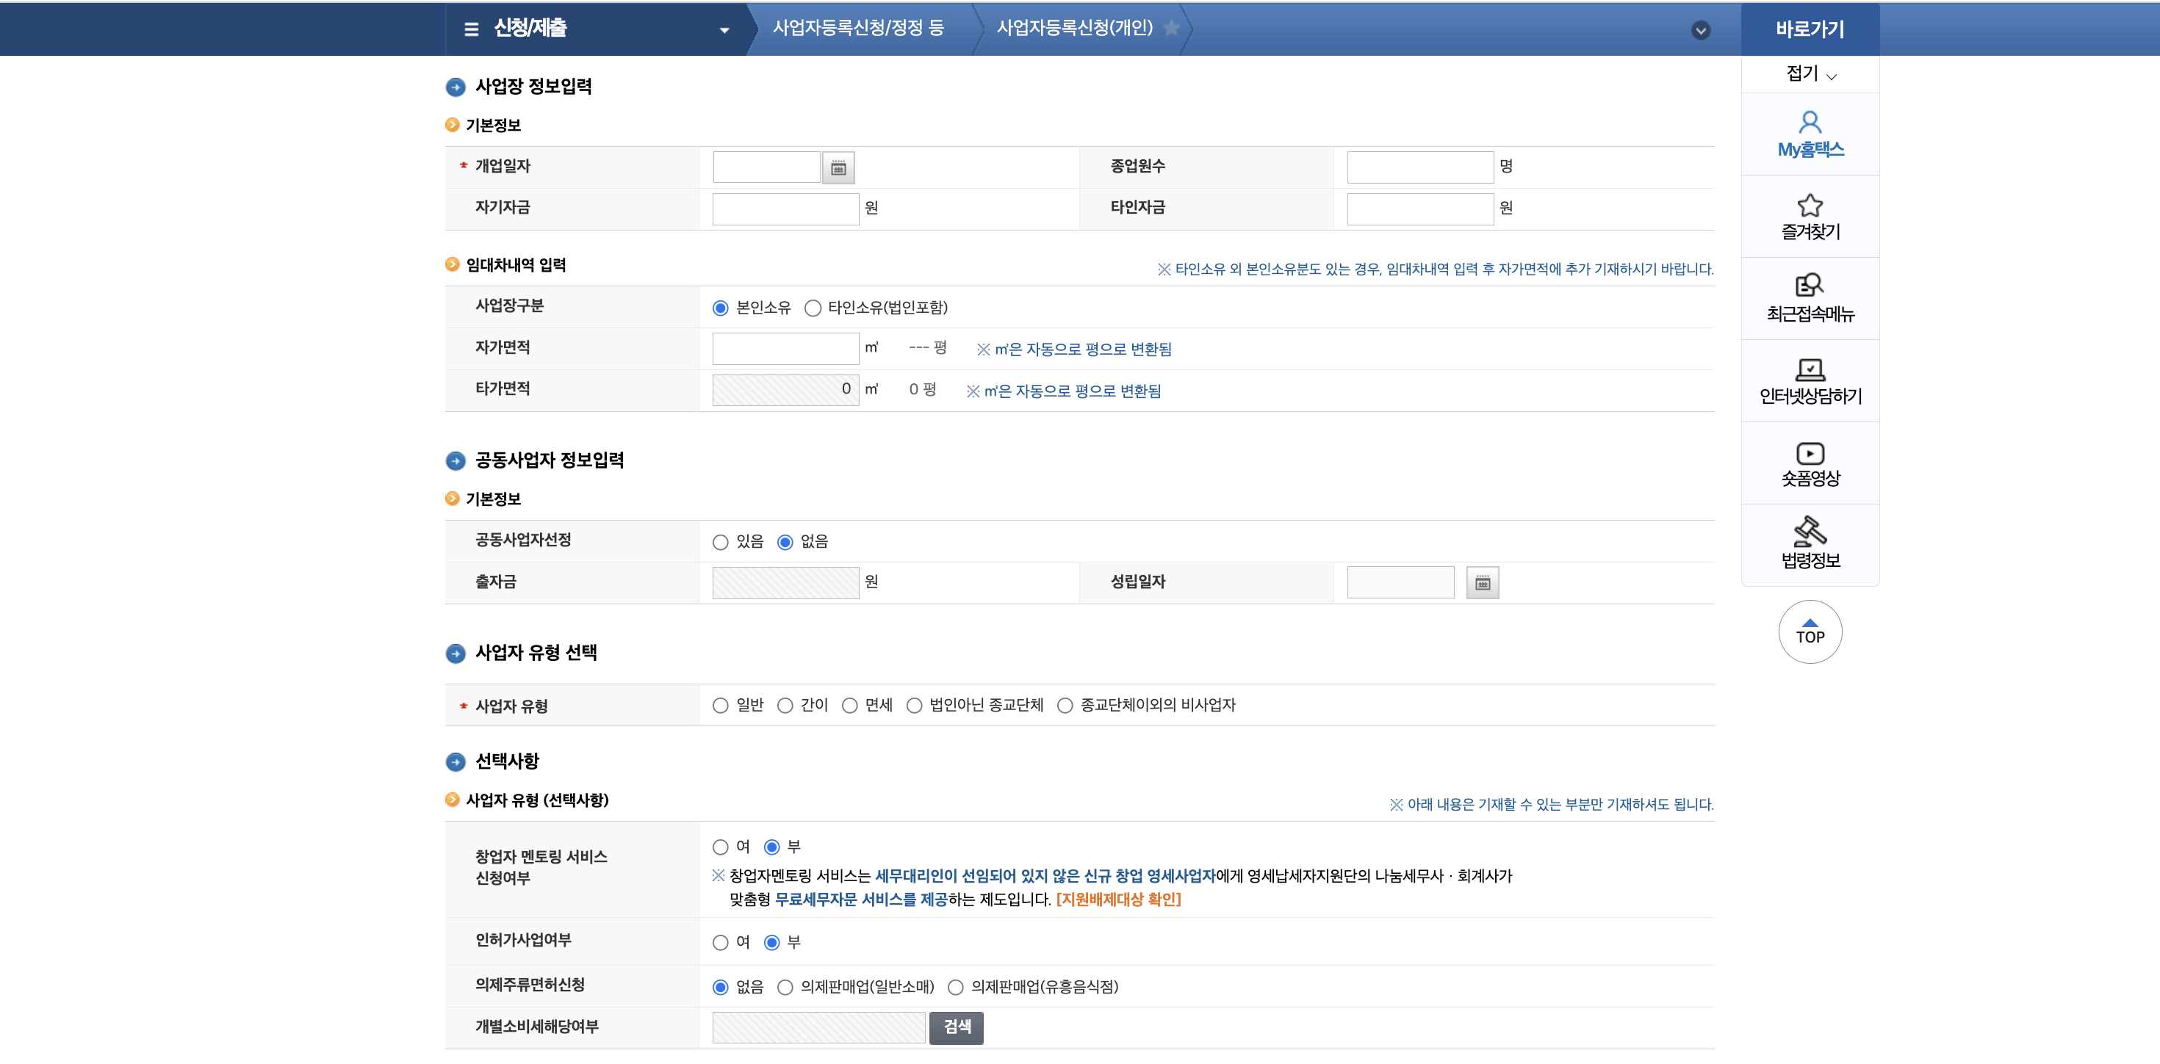2160x1064 pixels.
Task: Open the calendar picker for 성립일자
Action: pyautogui.click(x=1482, y=583)
